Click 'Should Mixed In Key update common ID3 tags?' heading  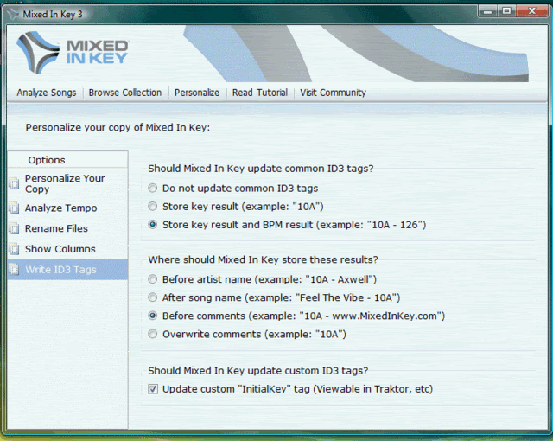[261, 169]
